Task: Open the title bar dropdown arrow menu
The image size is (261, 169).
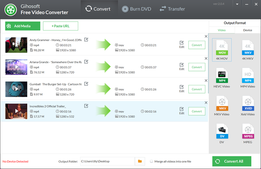Action: (237, 4)
